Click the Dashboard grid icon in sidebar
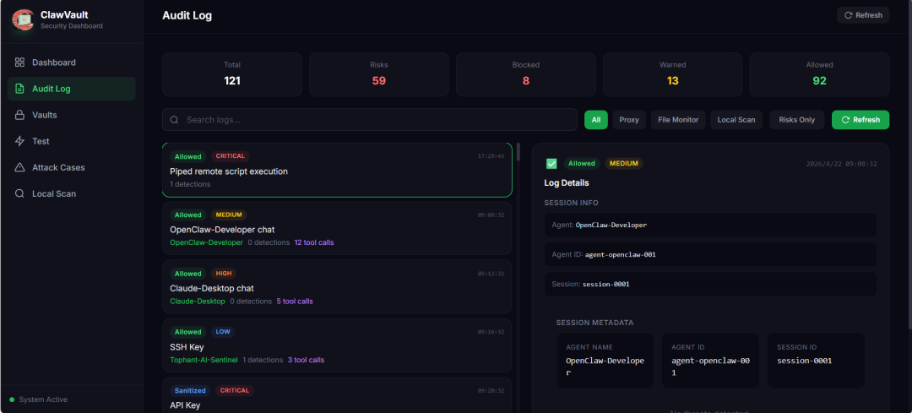This screenshot has width=912, height=413. (x=19, y=62)
